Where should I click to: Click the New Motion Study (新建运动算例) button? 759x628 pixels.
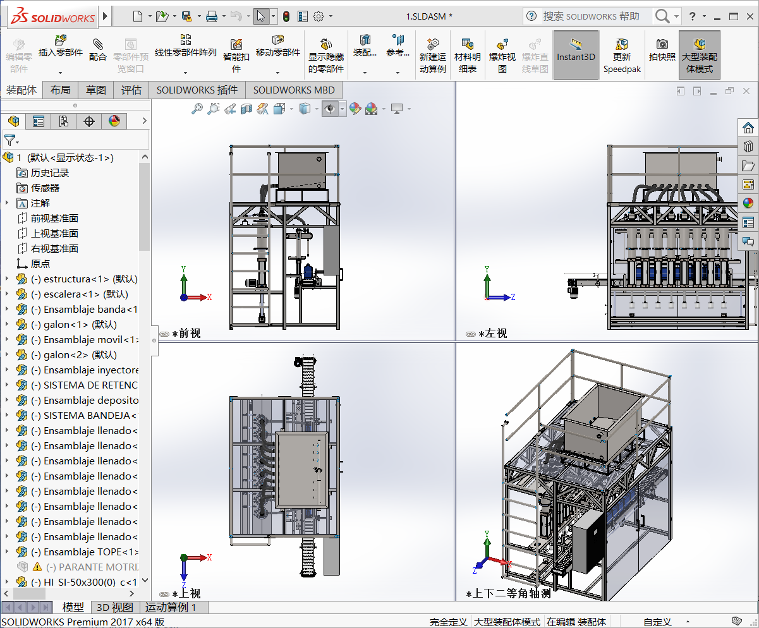pos(433,45)
